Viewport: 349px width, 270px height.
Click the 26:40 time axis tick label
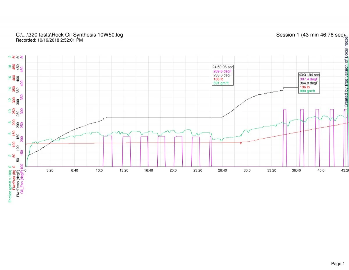pyautogui.click(x=222, y=170)
